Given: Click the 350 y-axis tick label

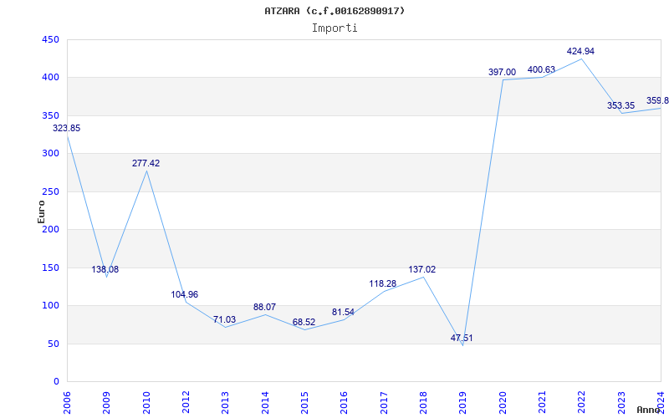Looking at the screenshot, I should 50,115.
